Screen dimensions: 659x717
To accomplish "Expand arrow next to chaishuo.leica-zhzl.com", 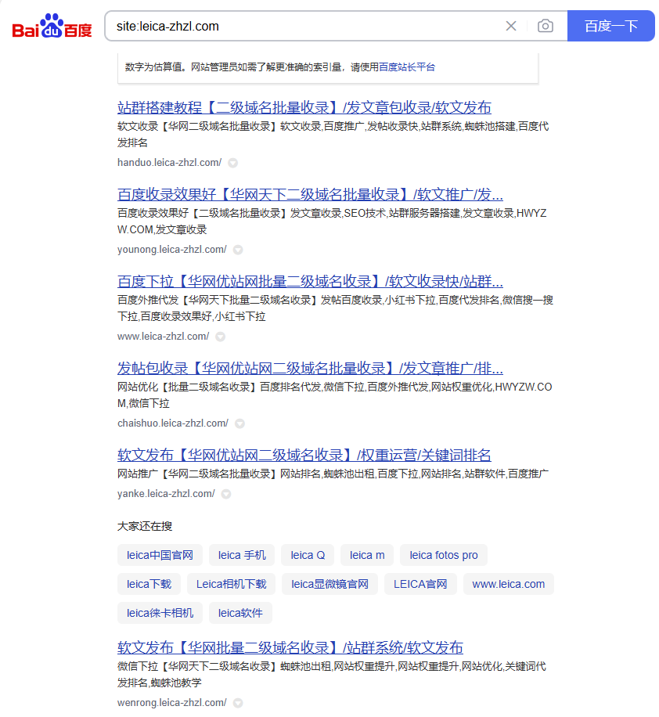I will point(239,423).
